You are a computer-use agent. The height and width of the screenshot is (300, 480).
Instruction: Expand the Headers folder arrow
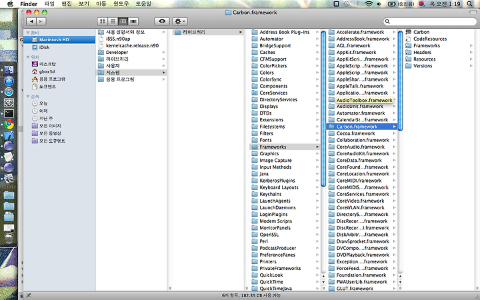click(471, 53)
